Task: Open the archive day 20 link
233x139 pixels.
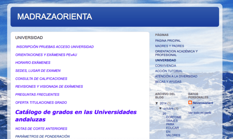Action: click(164, 113)
